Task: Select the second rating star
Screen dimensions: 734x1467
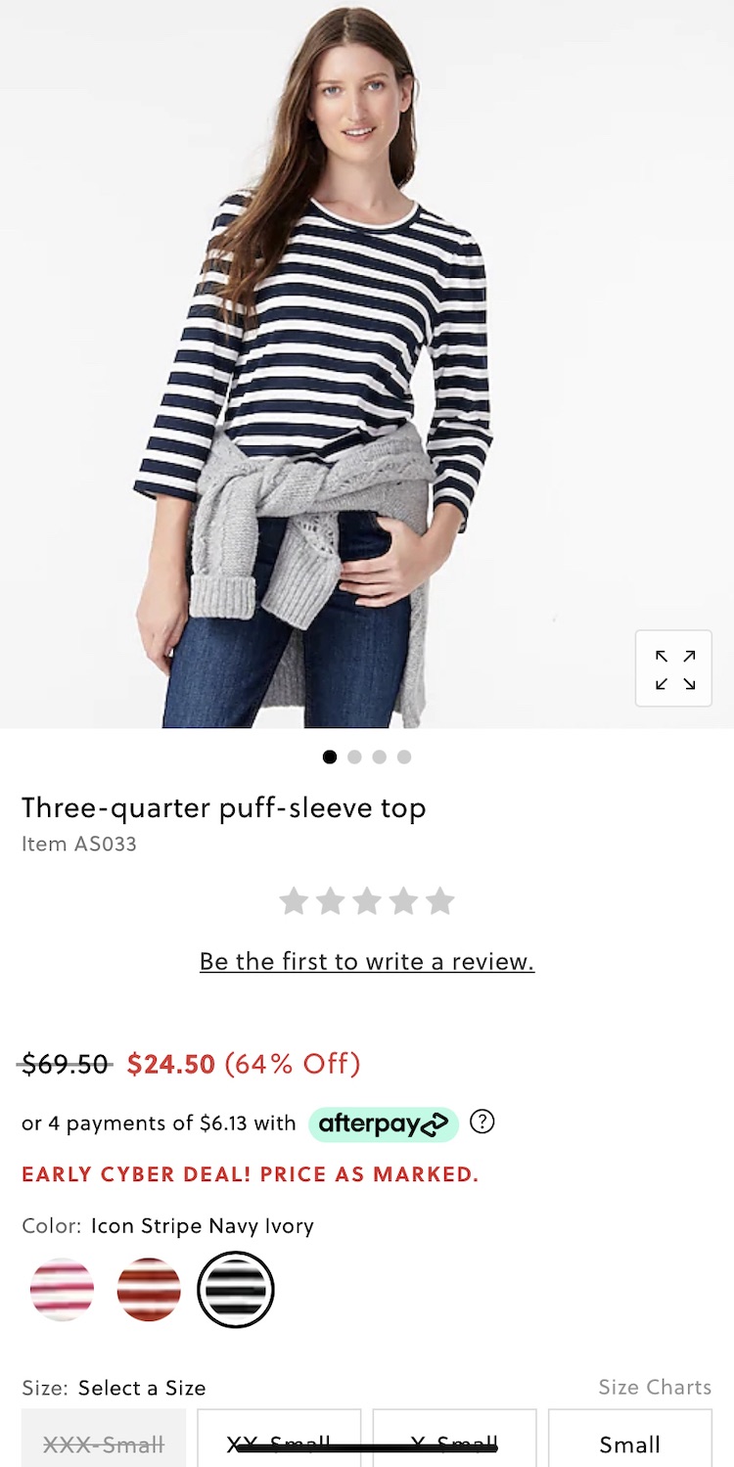Action: point(330,901)
